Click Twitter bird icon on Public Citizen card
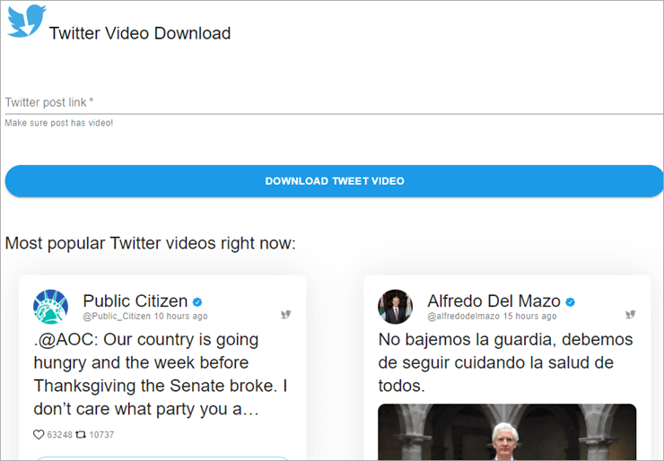Screen dimensions: 664x461 pos(286,314)
